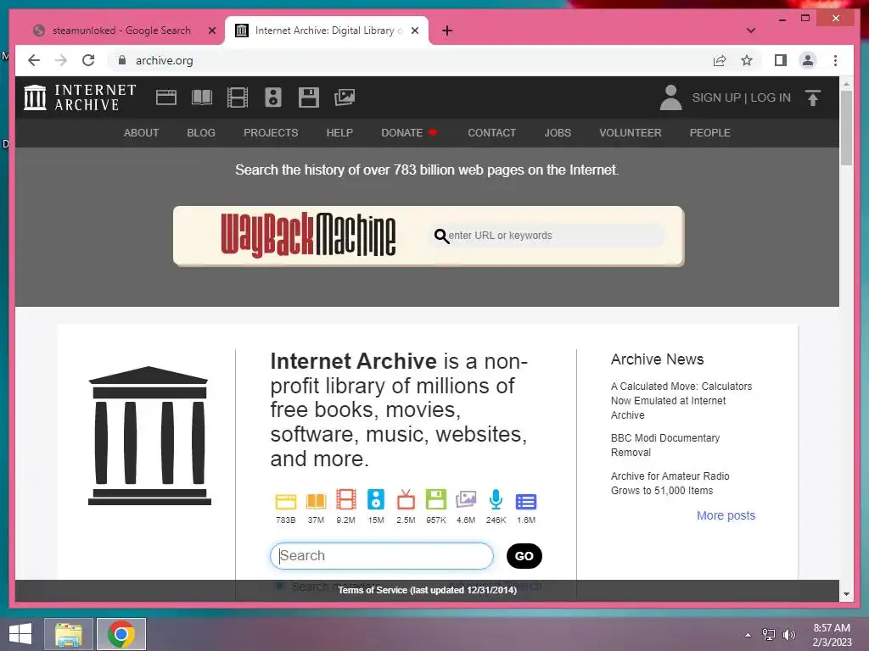Click the blue audio icon labeled 15M

(376, 499)
